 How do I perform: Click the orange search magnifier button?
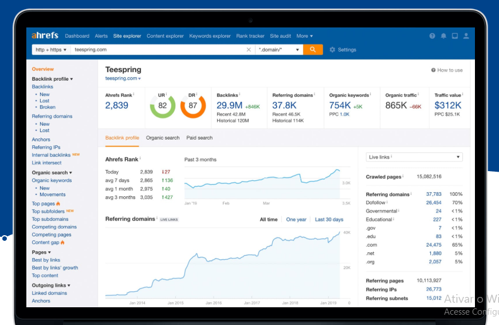point(313,50)
